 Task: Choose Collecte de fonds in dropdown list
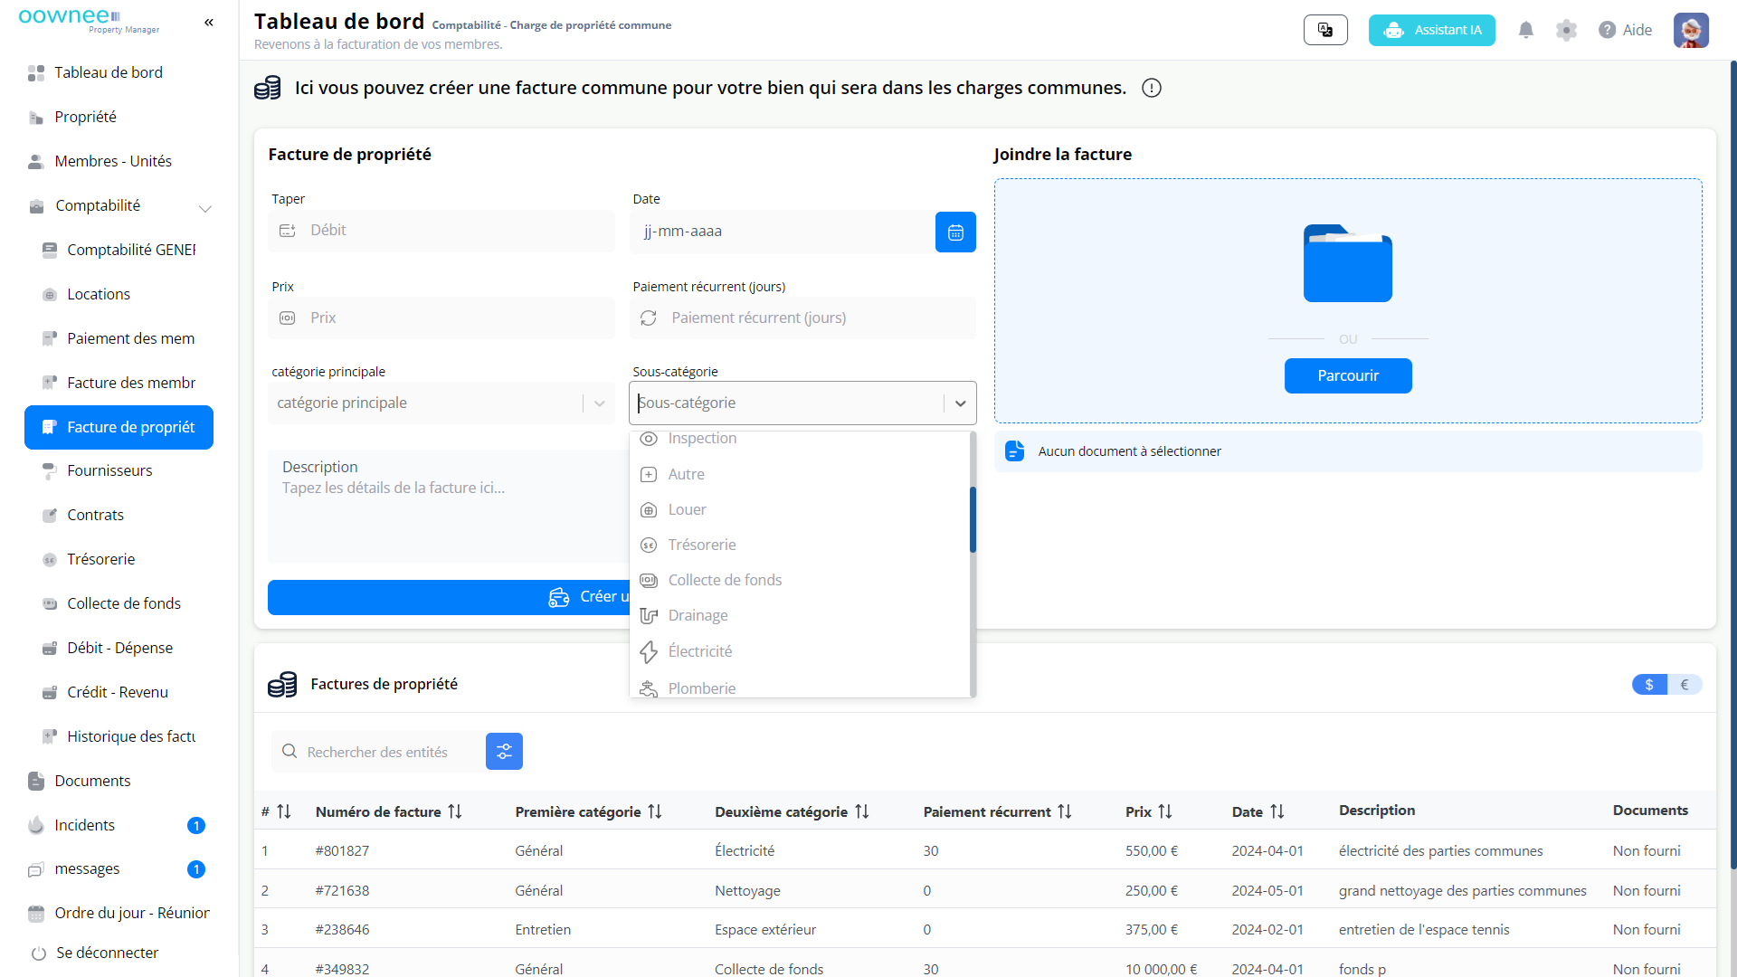click(801, 580)
